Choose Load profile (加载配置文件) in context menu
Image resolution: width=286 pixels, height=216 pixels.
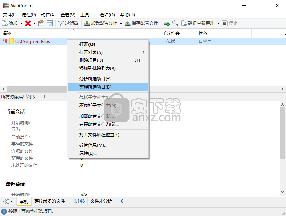click(x=108, y=116)
